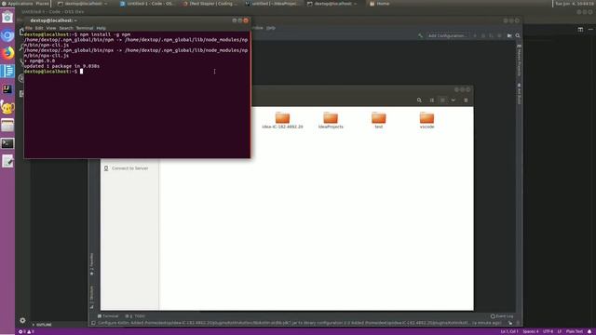The height and width of the screenshot is (335, 596).
Task: Open the Applications menu in top bar
Action: point(17,4)
